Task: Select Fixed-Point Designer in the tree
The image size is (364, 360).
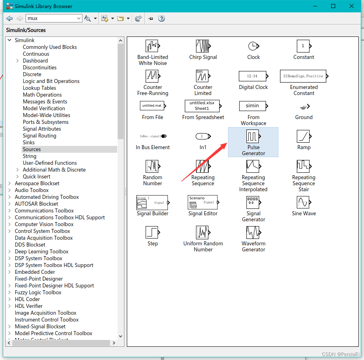Action: (38, 279)
